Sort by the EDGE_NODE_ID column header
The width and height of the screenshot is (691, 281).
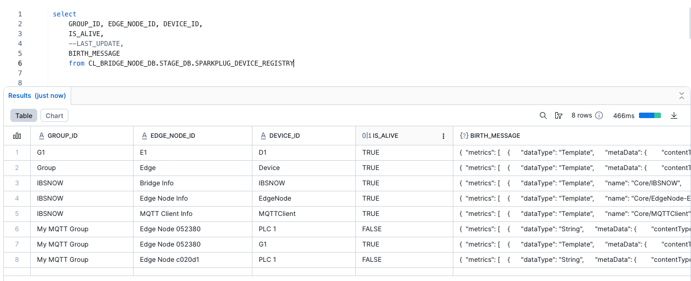click(172, 136)
